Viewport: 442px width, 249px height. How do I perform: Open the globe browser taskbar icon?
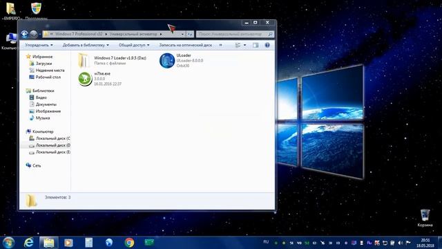click(109, 243)
